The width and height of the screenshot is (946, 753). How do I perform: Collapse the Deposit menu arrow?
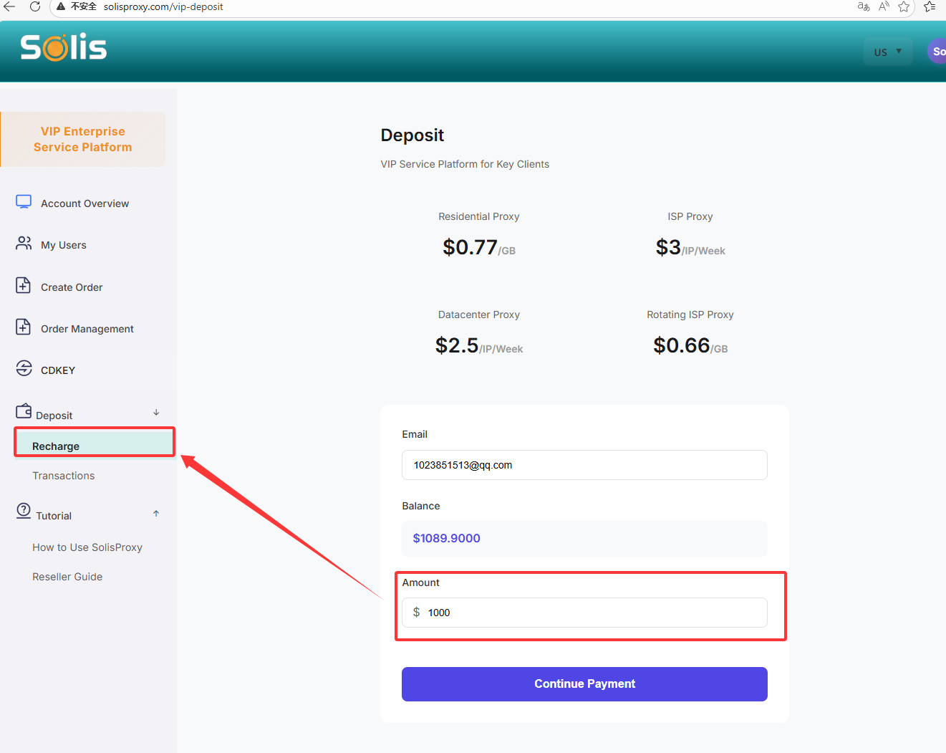[x=156, y=413]
